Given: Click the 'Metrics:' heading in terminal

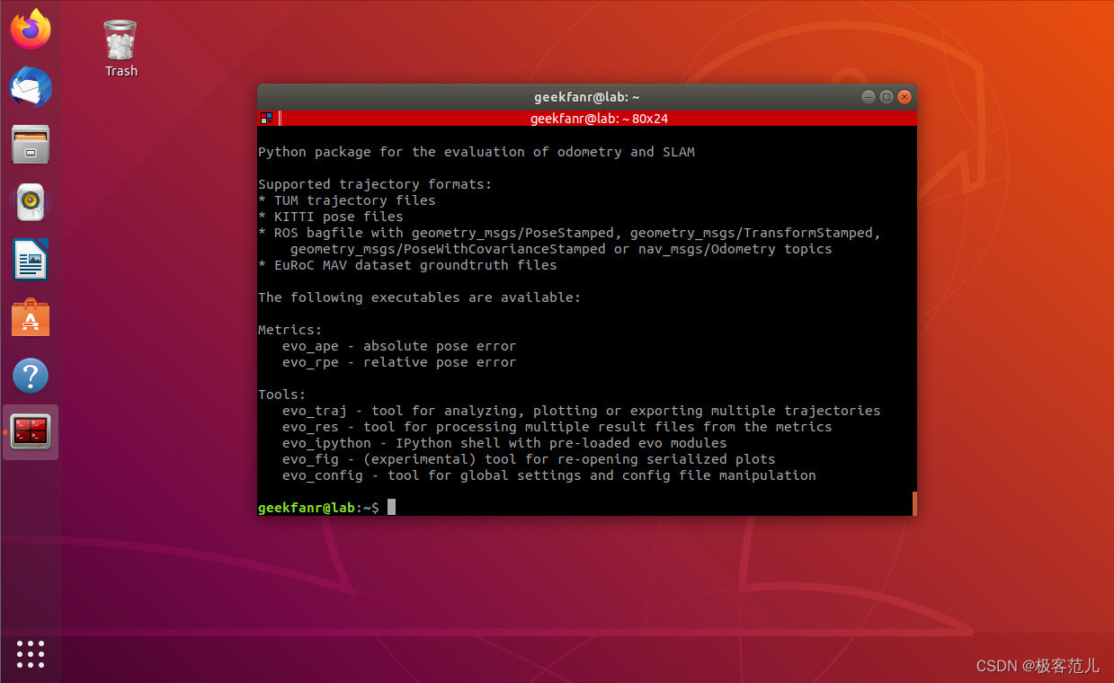Looking at the screenshot, I should tap(290, 330).
